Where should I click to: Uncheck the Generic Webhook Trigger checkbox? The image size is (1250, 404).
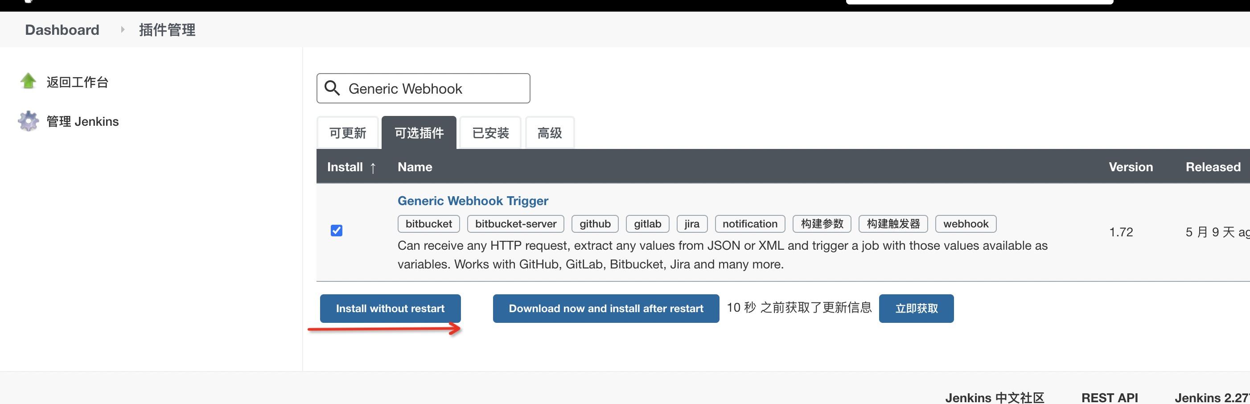(336, 230)
